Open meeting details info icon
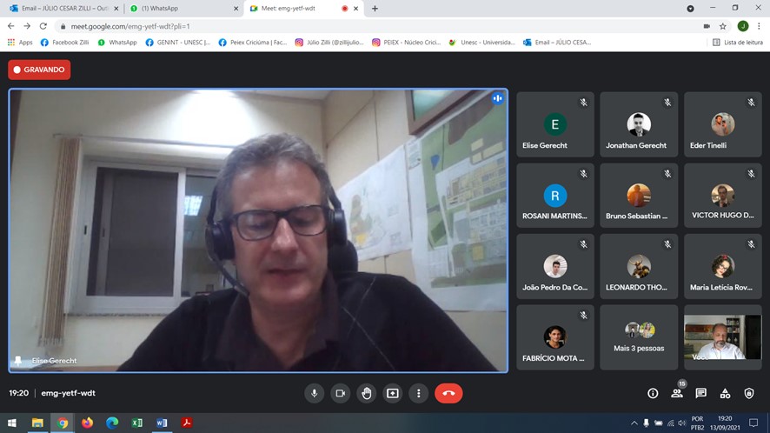The image size is (770, 433). [653, 393]
